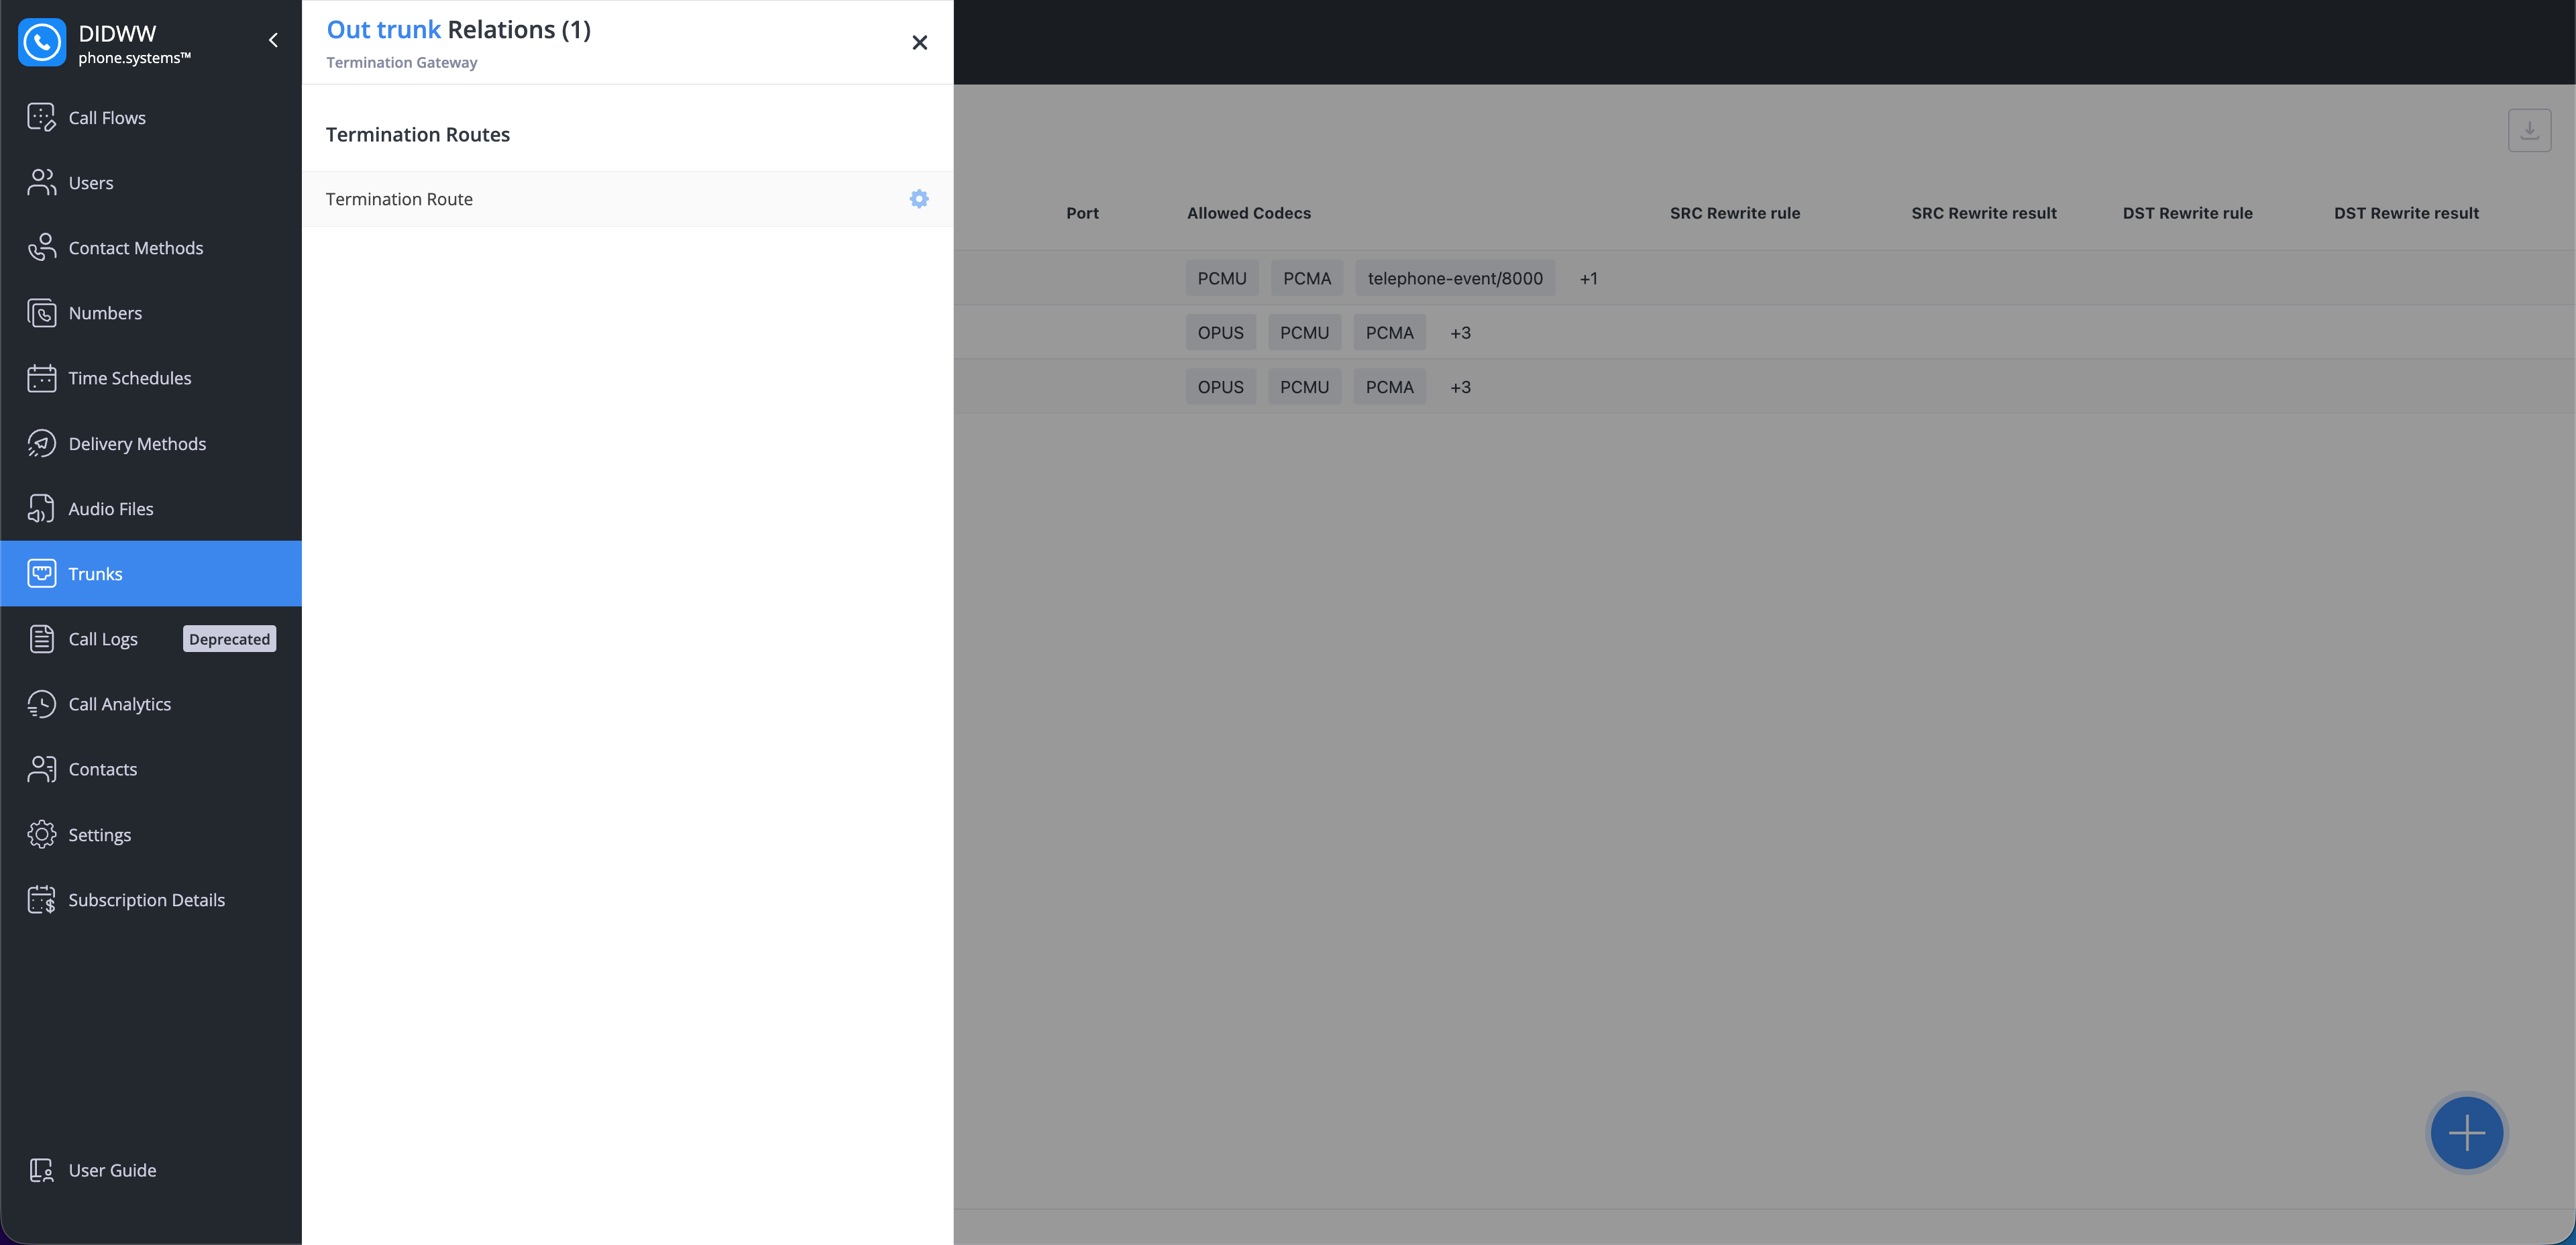Open the deprecated Call Logs page
This screenshot has width=2576, height=1245.
(x=103, y=639)
